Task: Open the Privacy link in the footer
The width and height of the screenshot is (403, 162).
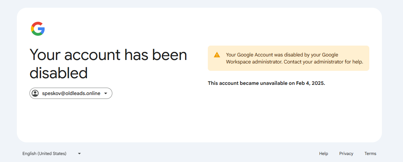Action: [346, 154]
